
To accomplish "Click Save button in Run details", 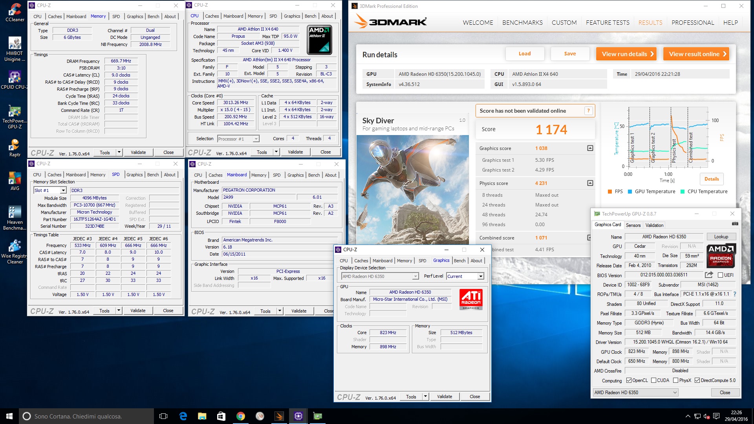I will click(x=570, y=54).
